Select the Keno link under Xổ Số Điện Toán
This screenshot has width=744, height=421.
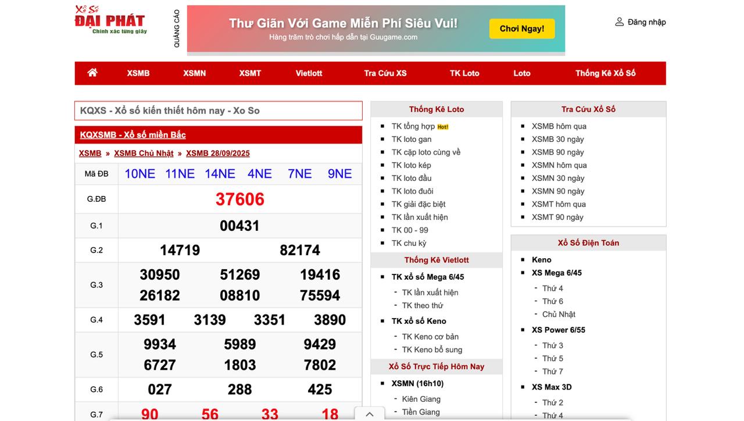pyautogui.click(x=541, y=260)
